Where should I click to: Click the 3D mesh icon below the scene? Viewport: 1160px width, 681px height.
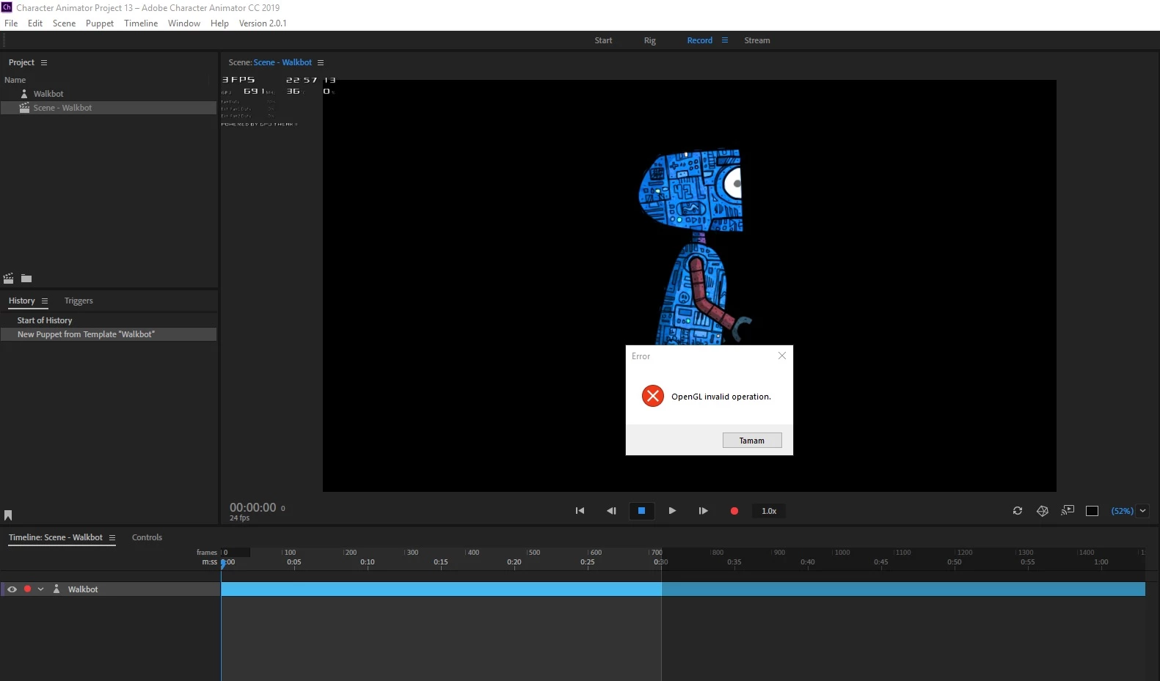pyautogui.click(x=1042, y=511)
